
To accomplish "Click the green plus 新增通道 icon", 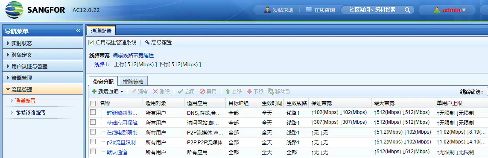I will coord(94,91).
